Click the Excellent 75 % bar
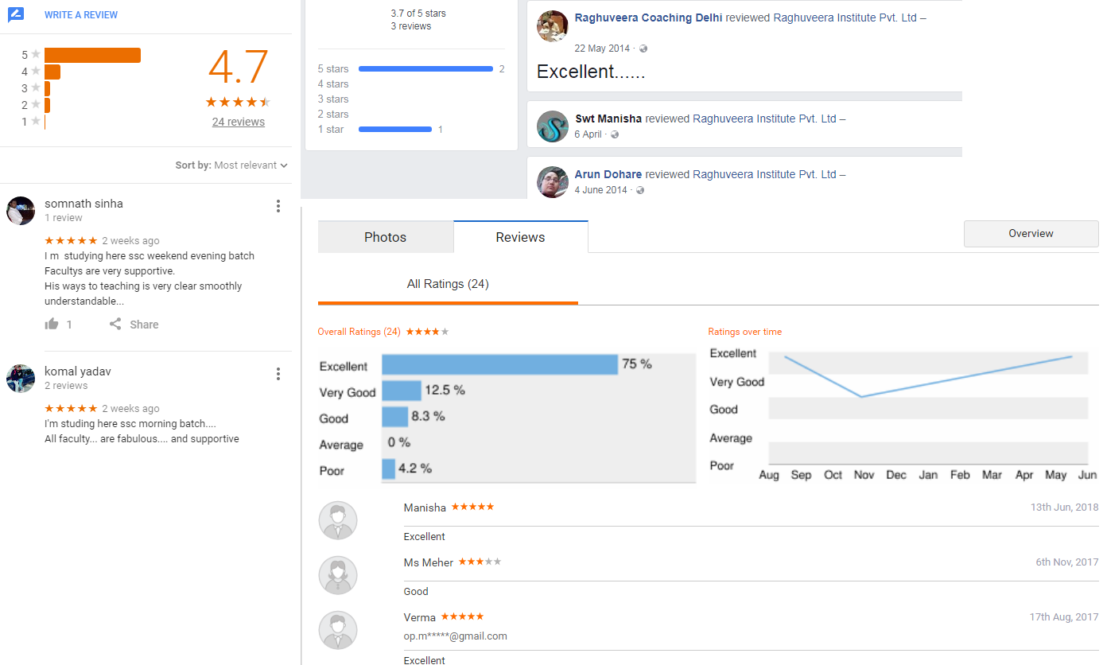Screen dimensions: 1107x665 [x=500, y=365]
